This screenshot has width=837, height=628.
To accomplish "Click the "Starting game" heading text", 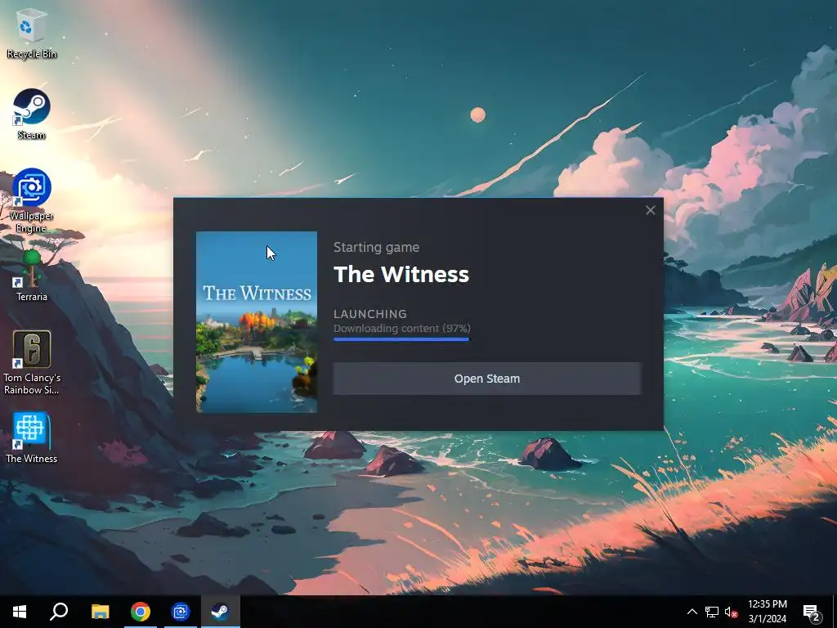I will coord(376,248).
